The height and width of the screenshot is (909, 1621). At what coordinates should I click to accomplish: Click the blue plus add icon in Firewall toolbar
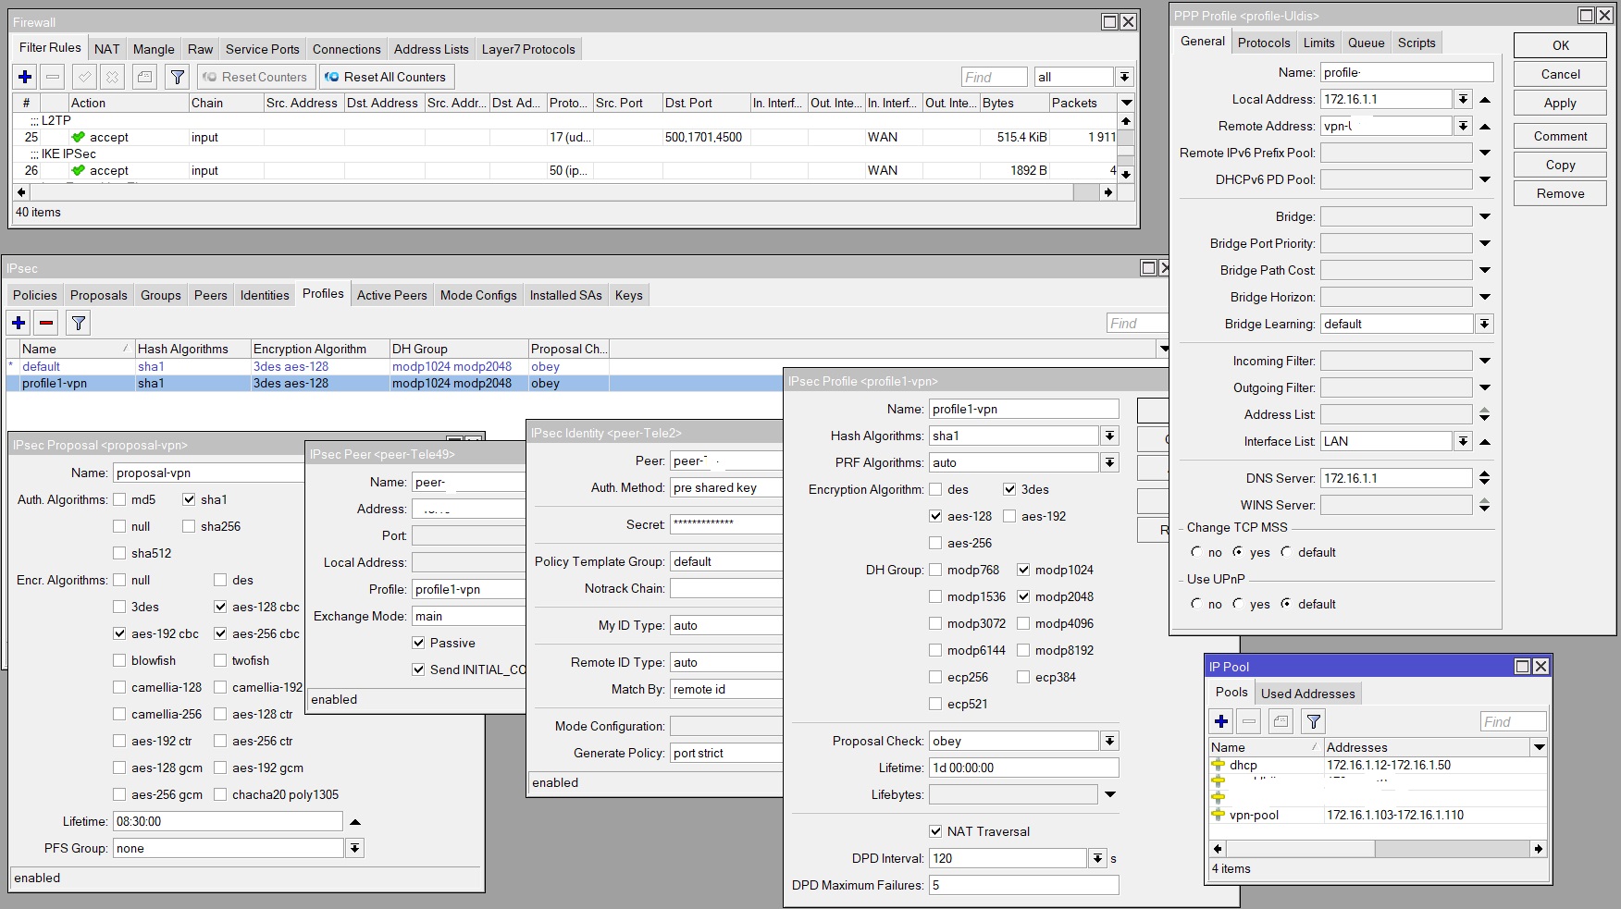point(25,77)
